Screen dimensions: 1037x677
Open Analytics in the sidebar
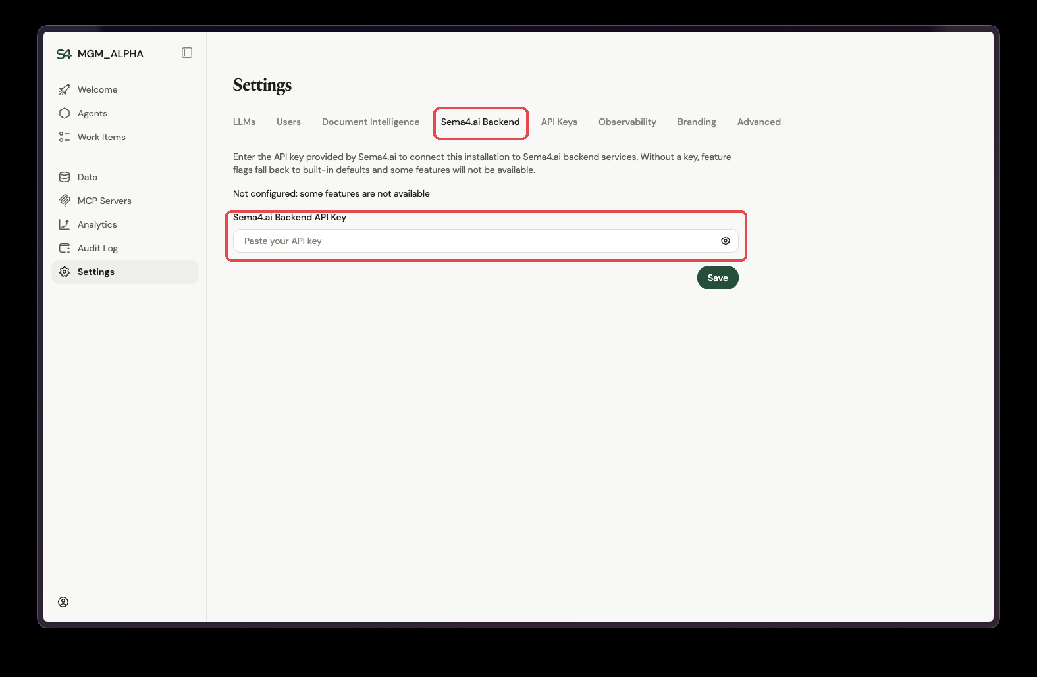point(125,224)
